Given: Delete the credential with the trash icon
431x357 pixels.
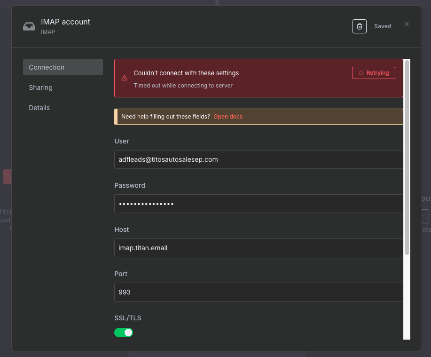Looking at the screenshot, I should (x=359, y=26).
